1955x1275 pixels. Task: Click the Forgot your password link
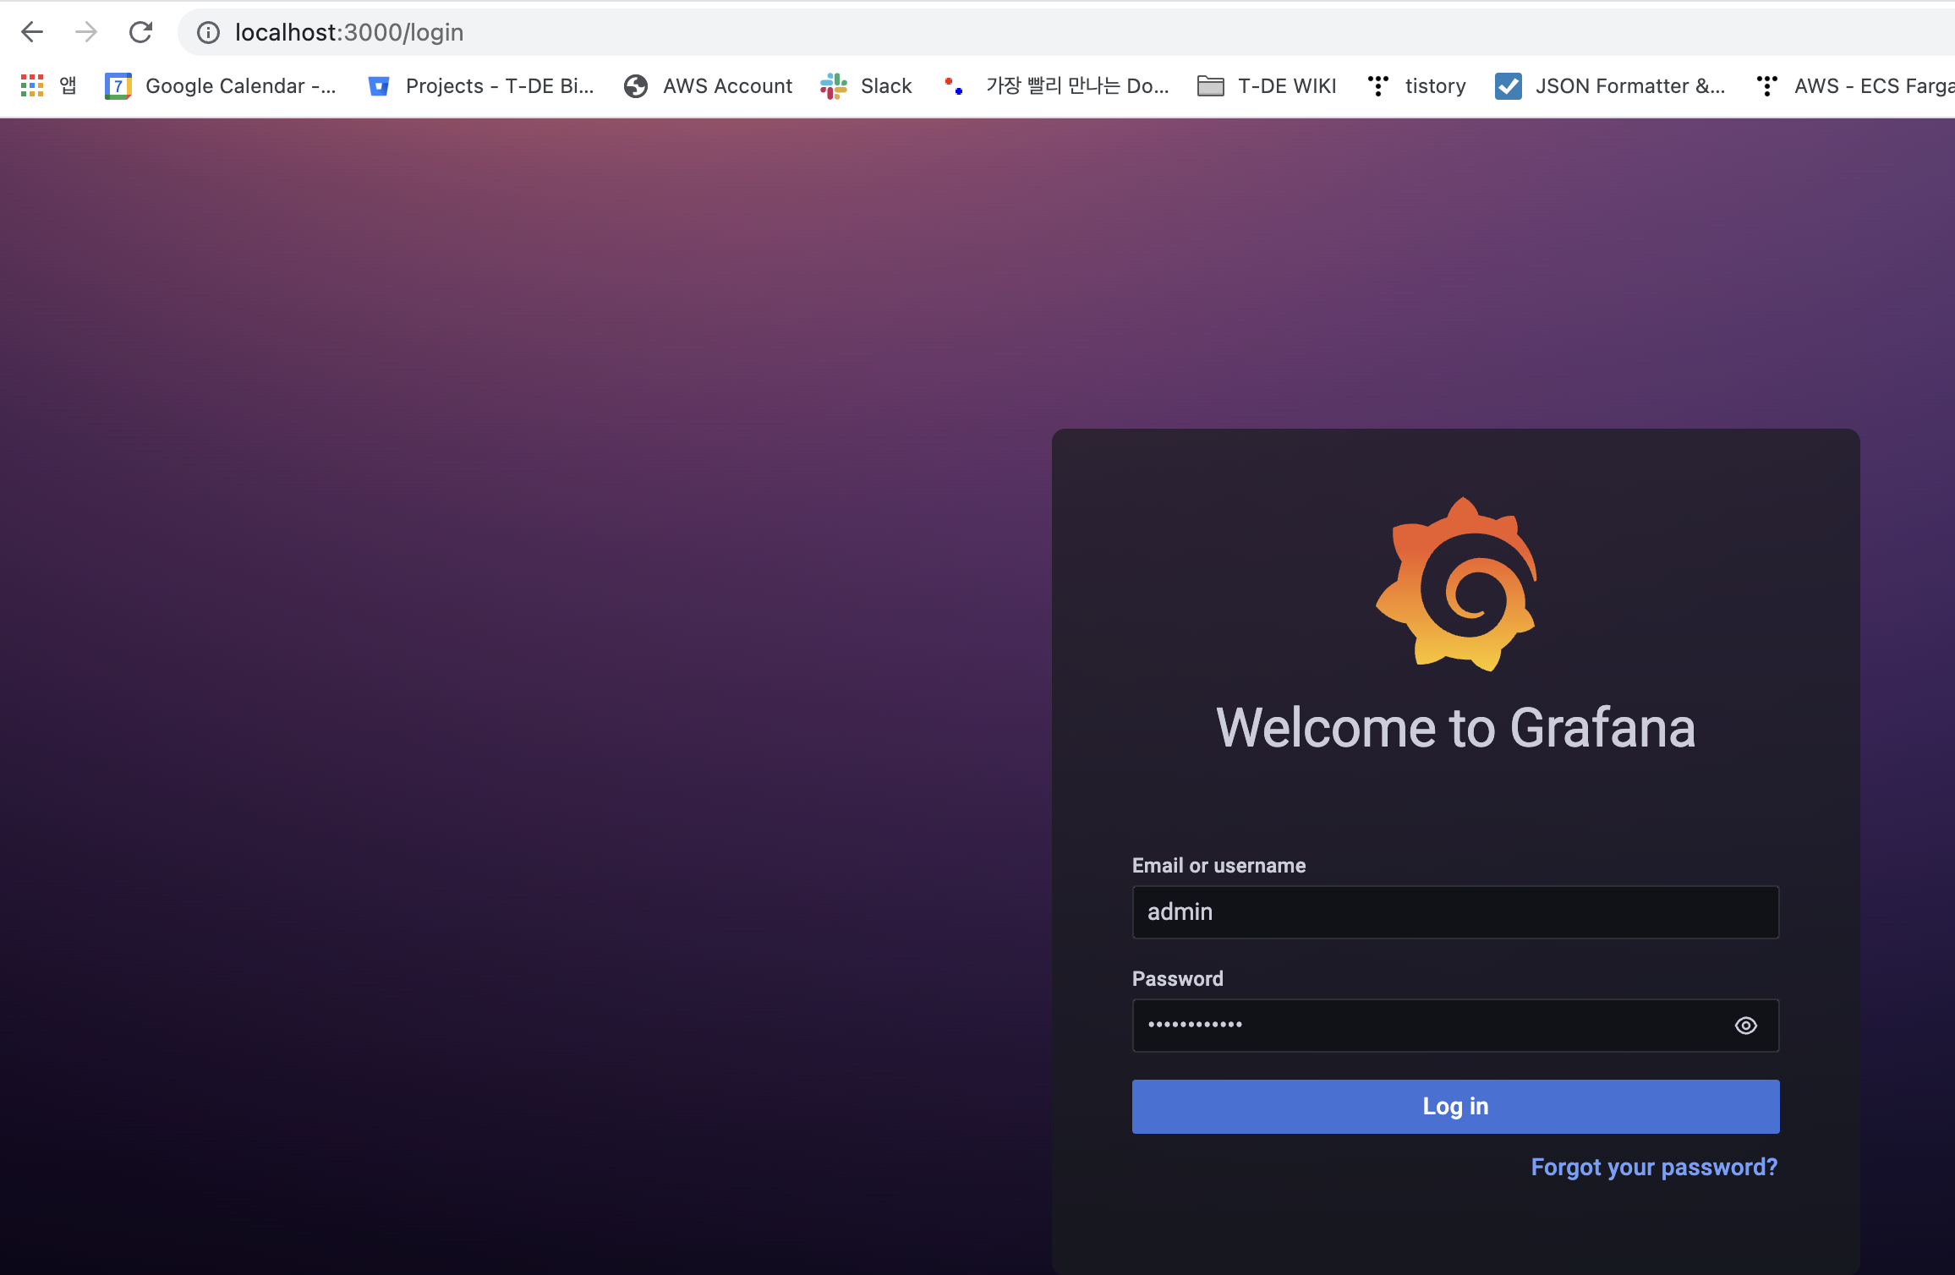[1654, 1167]
